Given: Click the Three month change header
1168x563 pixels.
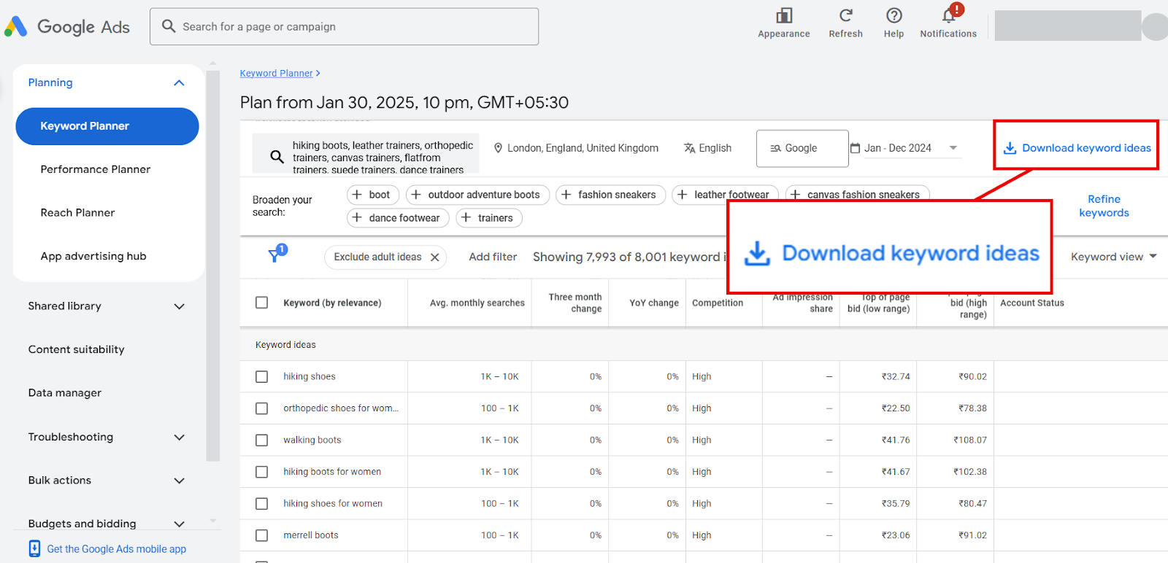Looking at the screenshot, I should 575,303.
